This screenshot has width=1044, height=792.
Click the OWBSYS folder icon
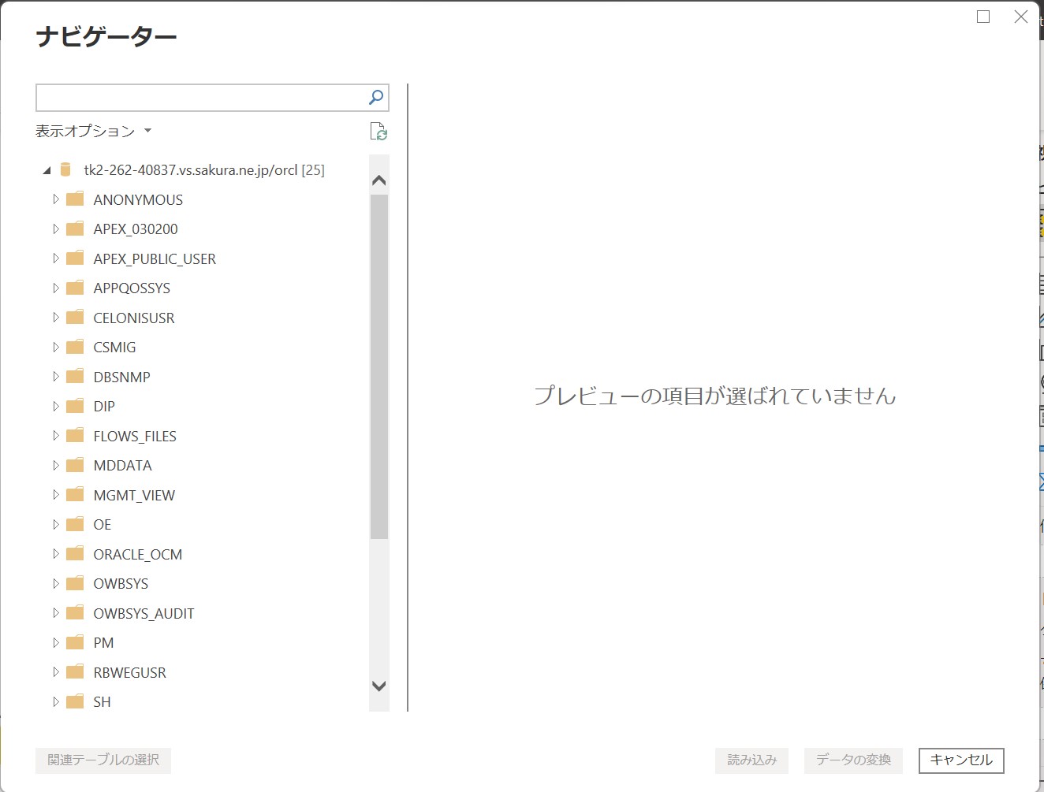[75, 583]
